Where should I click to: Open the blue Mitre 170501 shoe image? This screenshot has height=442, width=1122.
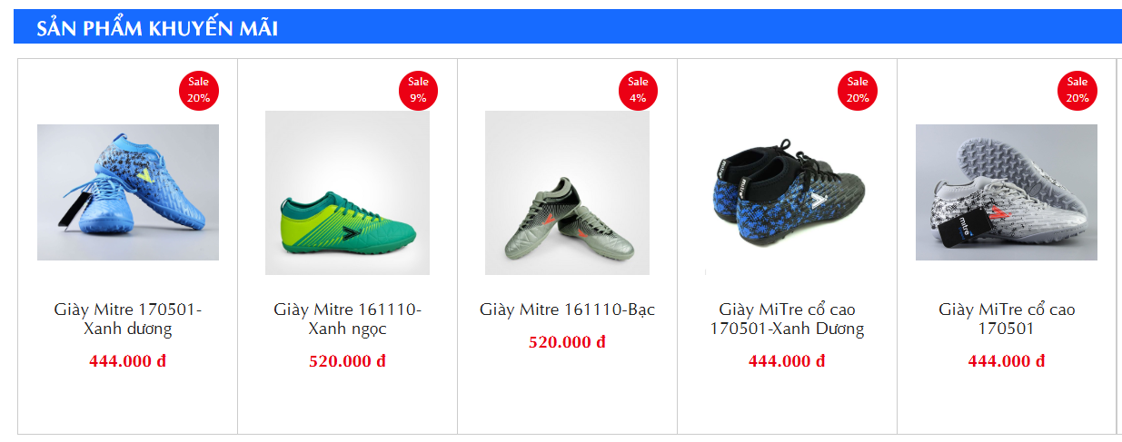tap(128, 192)
